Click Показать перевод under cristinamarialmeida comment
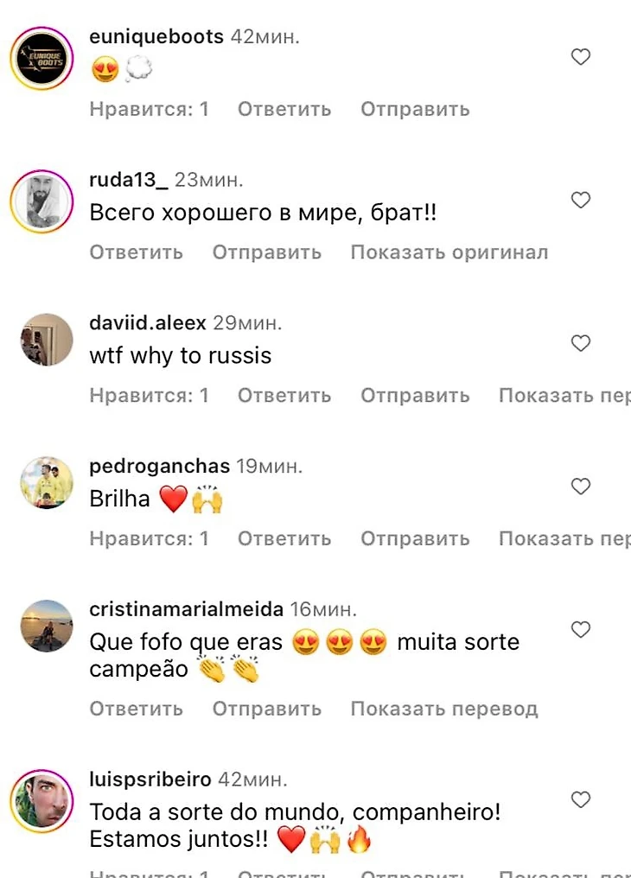Viewport: 631px width, 878px height. [x=444, y=709]
